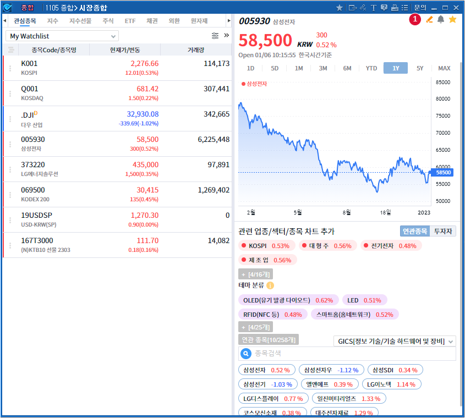Viewport: 465px width, 418px height.
Task: Expand more related sectors [4/16개]
Action: [x=255, y=274]
